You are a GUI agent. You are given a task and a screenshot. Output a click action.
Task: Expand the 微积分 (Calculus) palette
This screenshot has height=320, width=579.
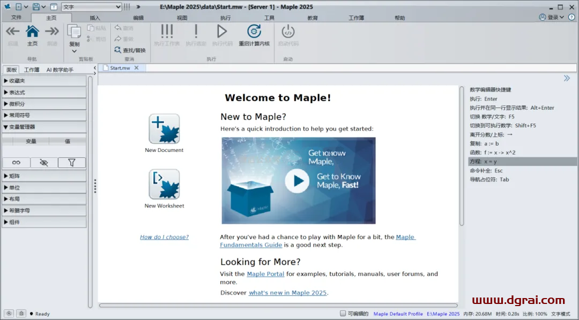click(44, 104)
